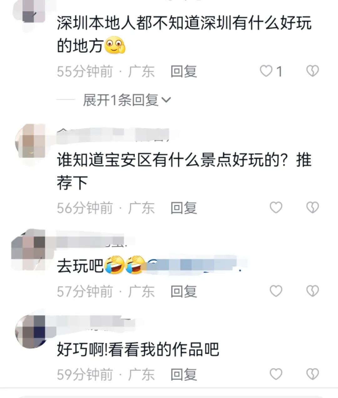
Task: Like the 宝安区 attractions comment
Action: tap(276, 207)
